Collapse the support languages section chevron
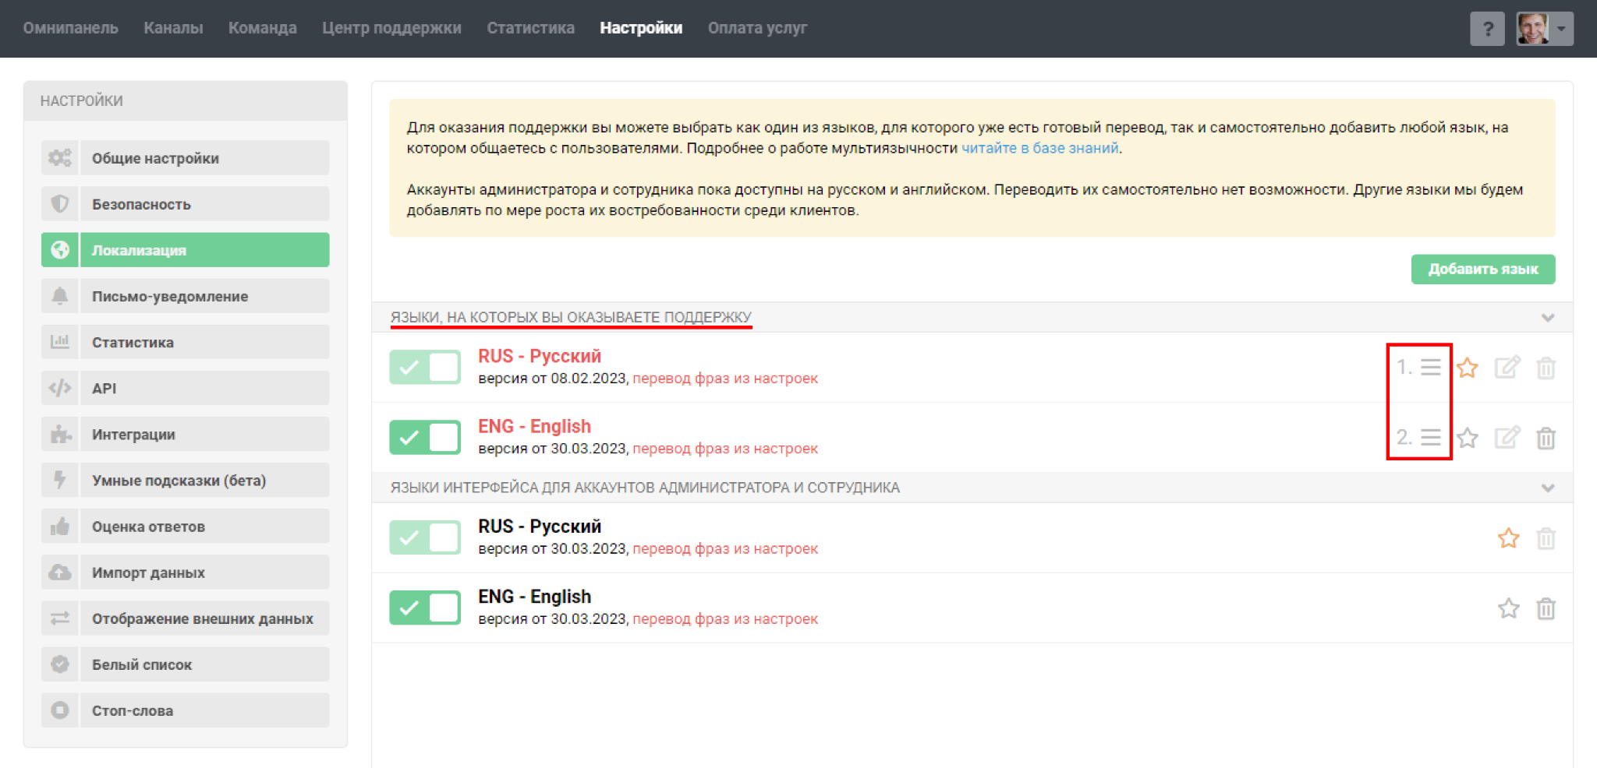This screenshot has height=768, width=1597. (x=1548, y=318)
